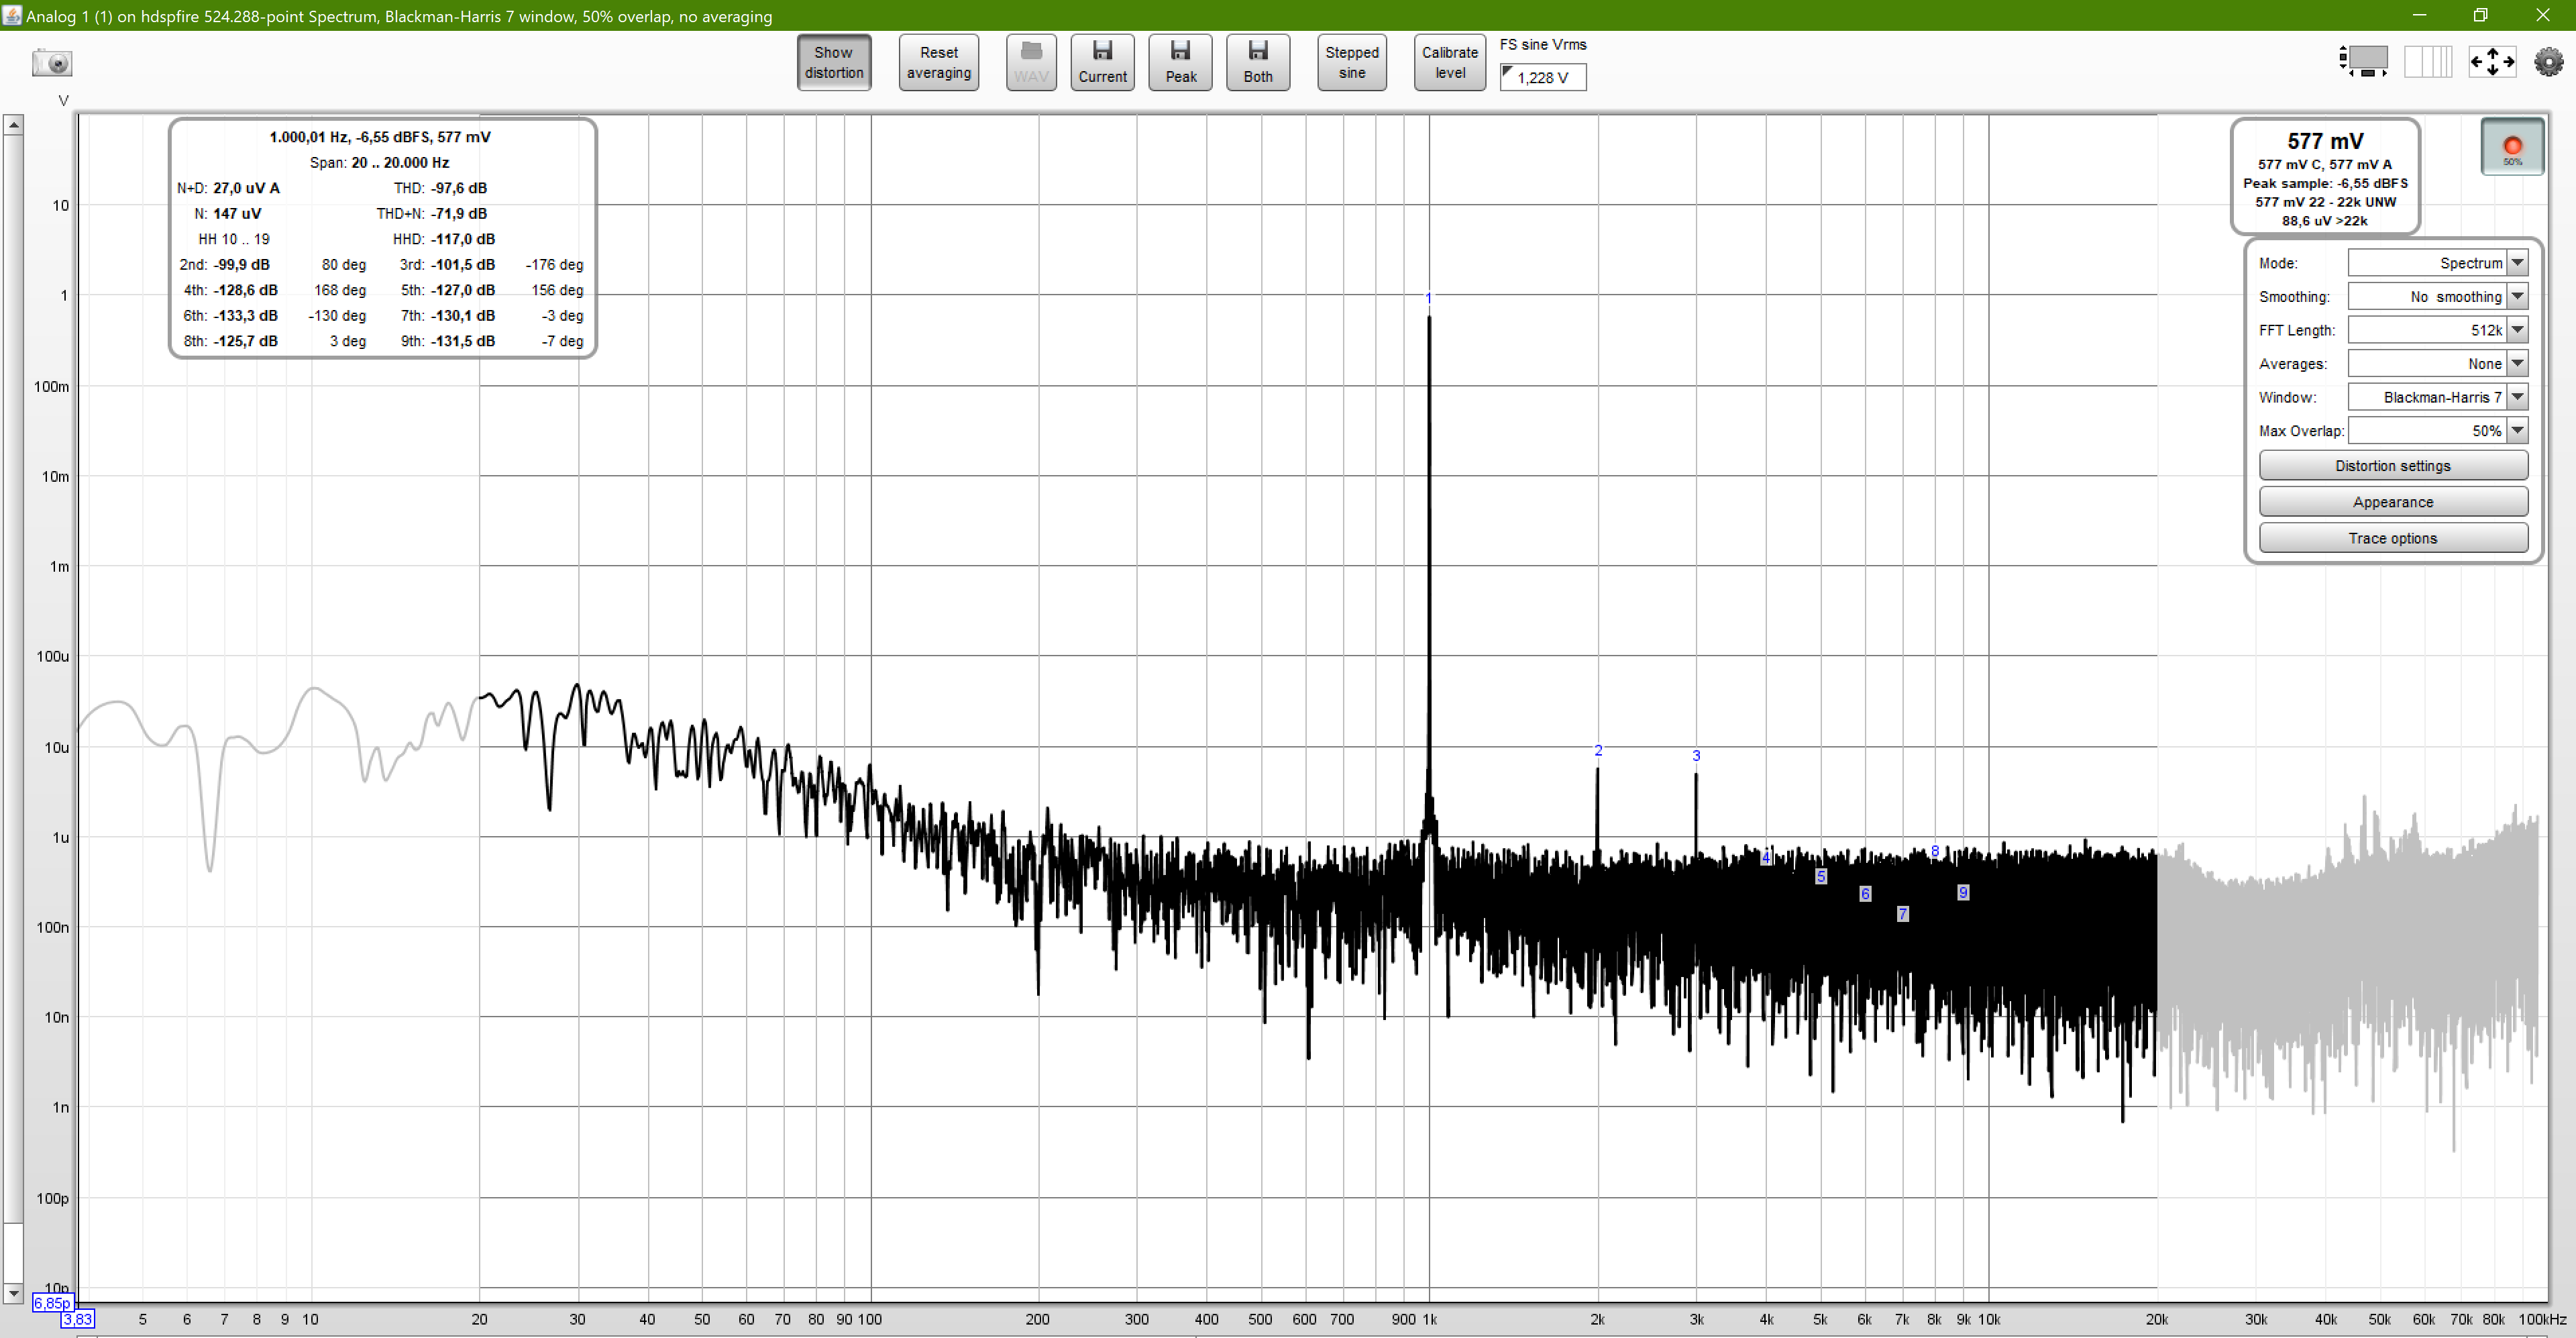Click the vertical scrollbar up arrow

13,125
